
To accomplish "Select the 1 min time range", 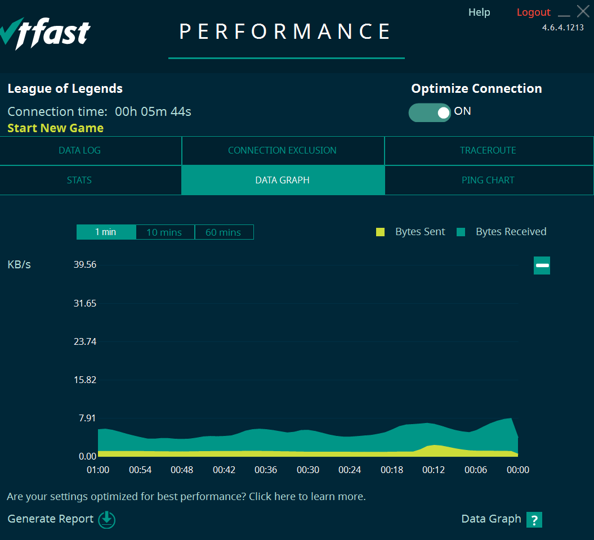I will (106, 232).
